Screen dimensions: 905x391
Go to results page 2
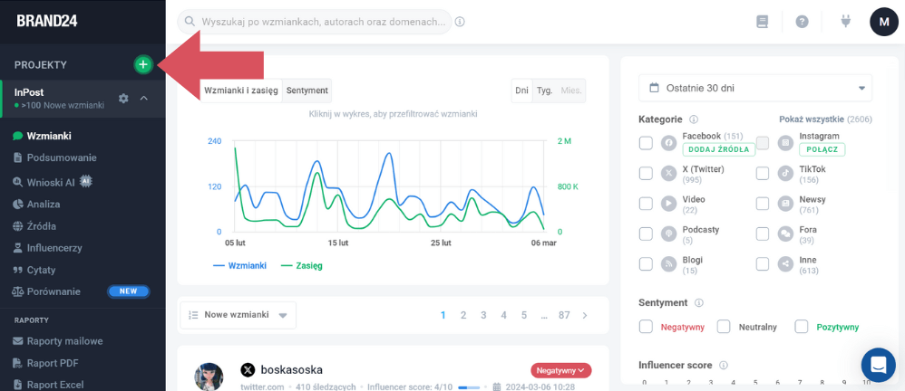click(462, 315)
